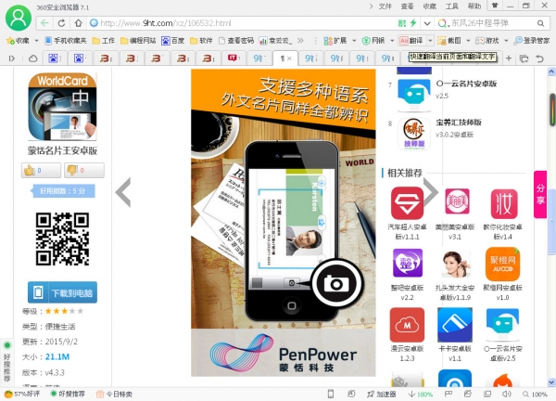Click the 下载到电脑 download button
Screen dimensions: 556x401
[62, 292]
